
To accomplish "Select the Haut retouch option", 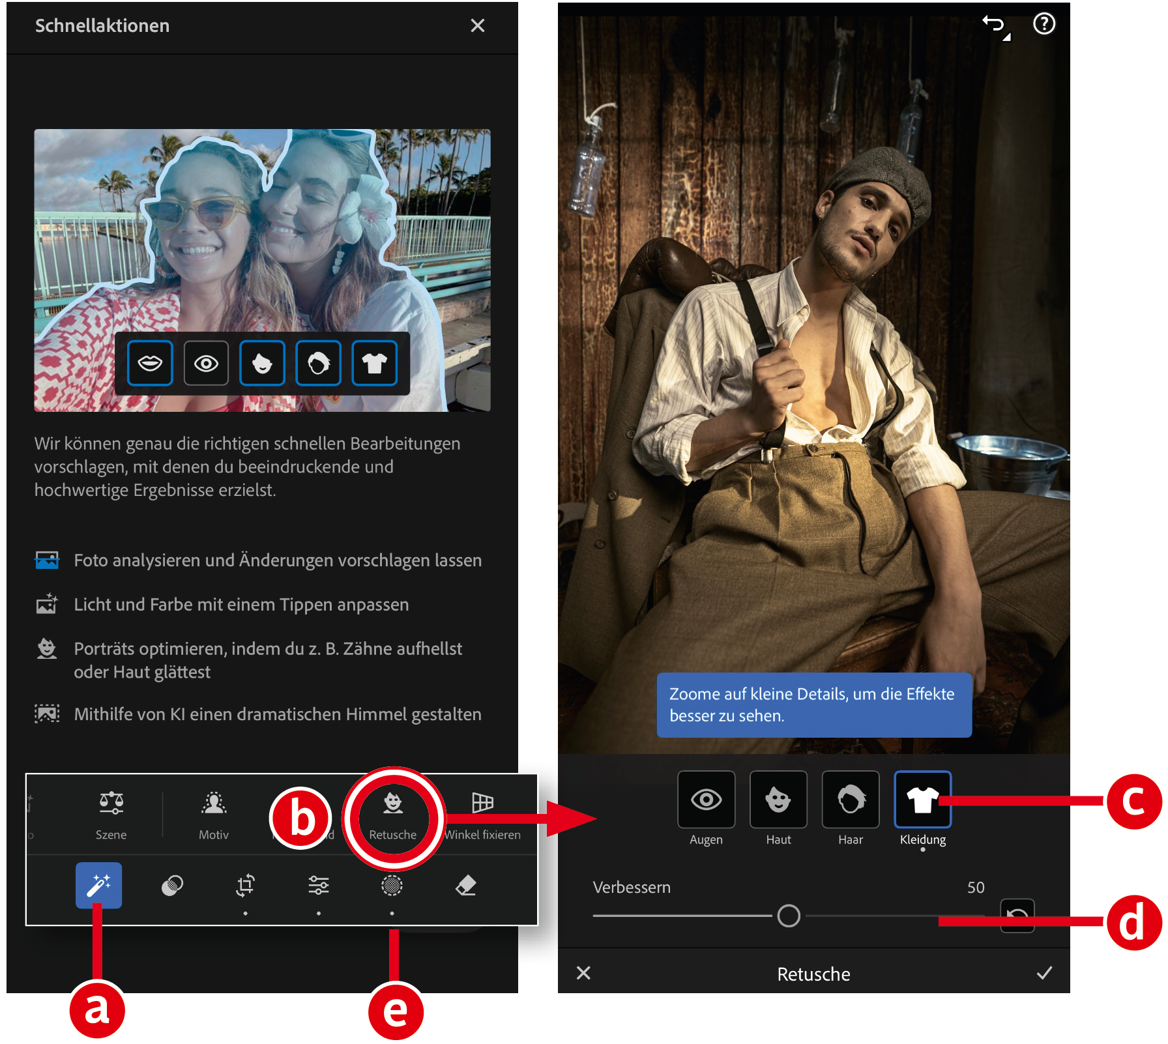I will tap(778, 808).
